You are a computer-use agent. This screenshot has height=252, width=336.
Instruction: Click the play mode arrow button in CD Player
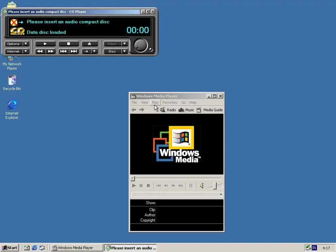point(86,51)
